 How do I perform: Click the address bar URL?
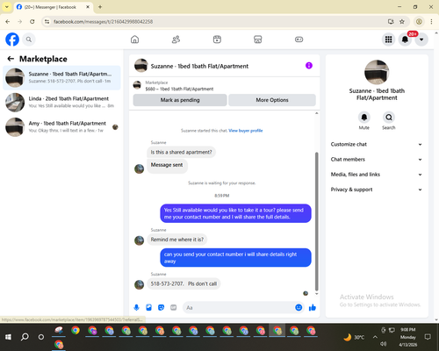coord(103,22)
